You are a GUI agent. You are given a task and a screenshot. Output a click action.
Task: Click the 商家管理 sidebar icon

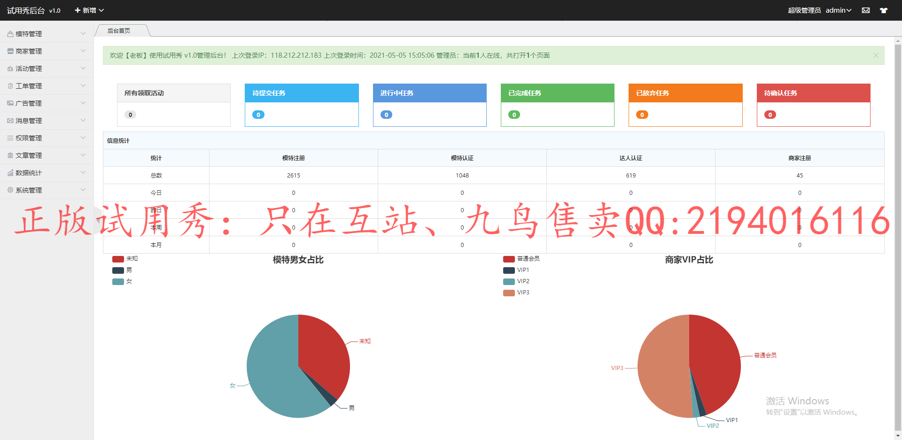(x=10, y=51)
